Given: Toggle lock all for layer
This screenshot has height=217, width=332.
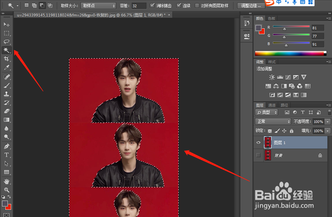Looking at the screenshot, I should pyautogui.click(x=292, y=131).
